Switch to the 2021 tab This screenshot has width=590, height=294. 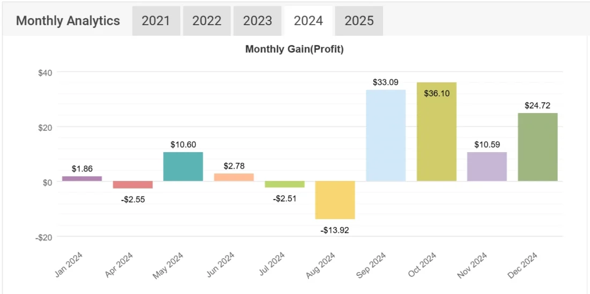point(156,21)
